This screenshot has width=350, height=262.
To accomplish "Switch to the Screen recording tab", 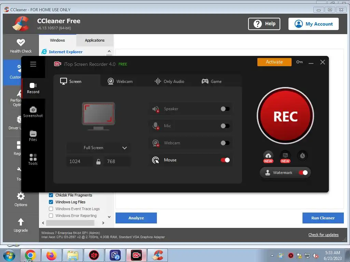I will click(x=77, y=81).
